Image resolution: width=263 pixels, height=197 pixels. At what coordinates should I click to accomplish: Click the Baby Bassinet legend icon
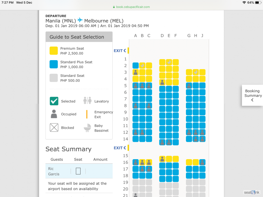point(87,128)
